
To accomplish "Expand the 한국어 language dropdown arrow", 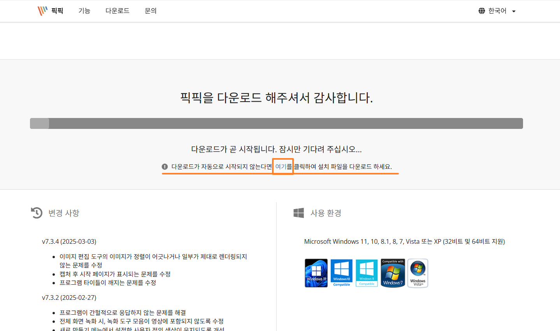I will [514, 11].
